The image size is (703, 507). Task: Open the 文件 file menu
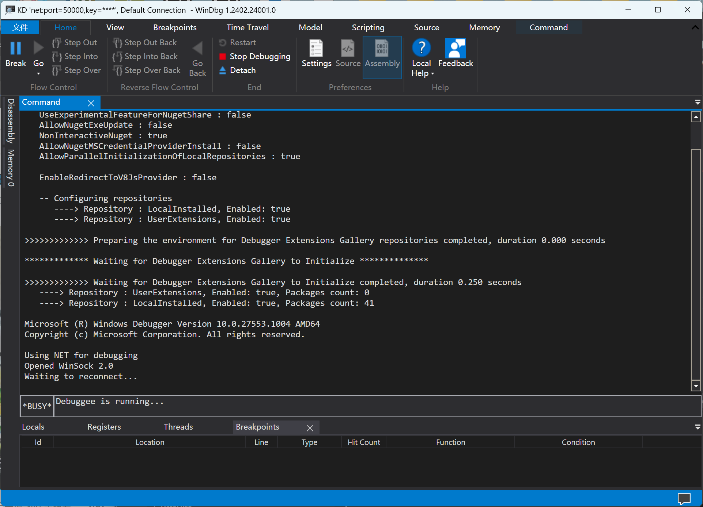coord(20,27)
